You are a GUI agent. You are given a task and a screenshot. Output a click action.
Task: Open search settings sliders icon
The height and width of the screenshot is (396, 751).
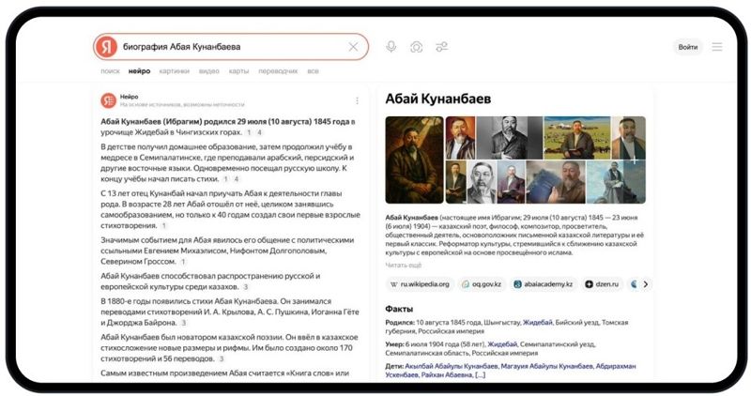click(441, 46)
